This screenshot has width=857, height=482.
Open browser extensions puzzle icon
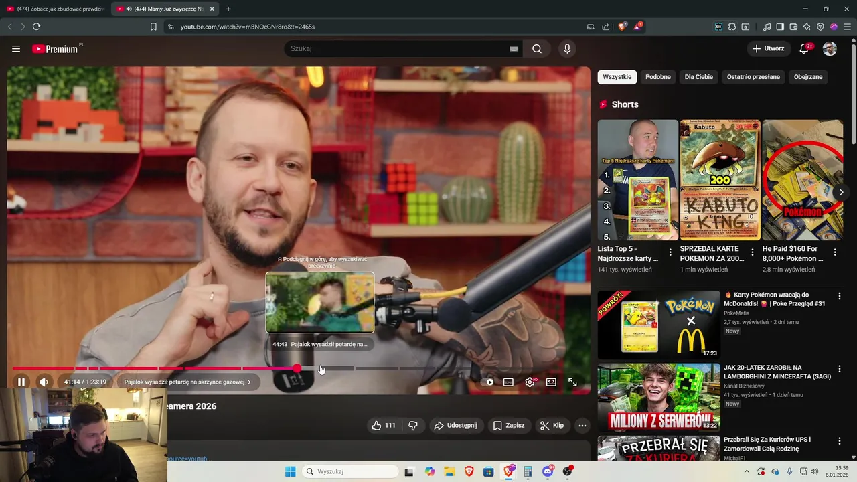pyautogui.click(x=732, y=27)
